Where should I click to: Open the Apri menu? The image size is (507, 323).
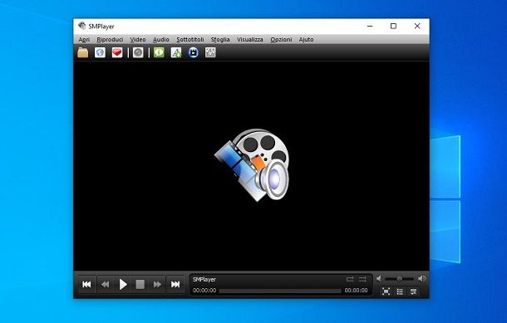[x=84, y=39]
